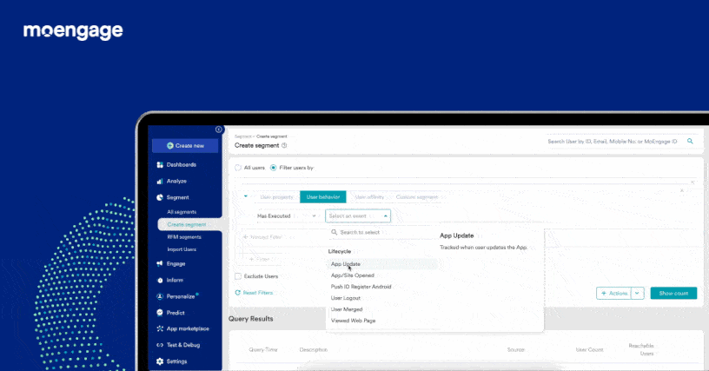The width and height of the screenshot is (709, 371).
Task: Click the Reset Filters refresh icon
Action: click(237, 293)
